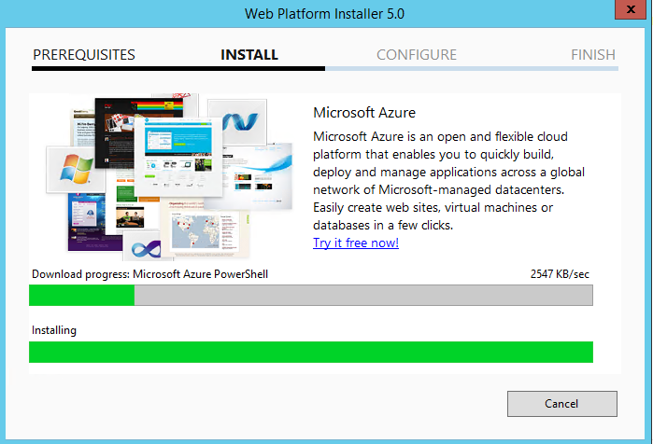The width and height of the screenshot is (653, 444).
Task: Click the Microsoft Azure heading
Action: (364, 113)
